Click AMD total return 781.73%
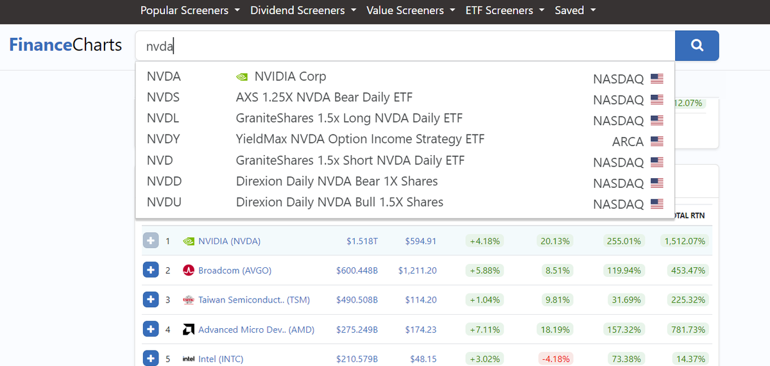The width and height of the screenshot is (770, 366). pos(688,329)
